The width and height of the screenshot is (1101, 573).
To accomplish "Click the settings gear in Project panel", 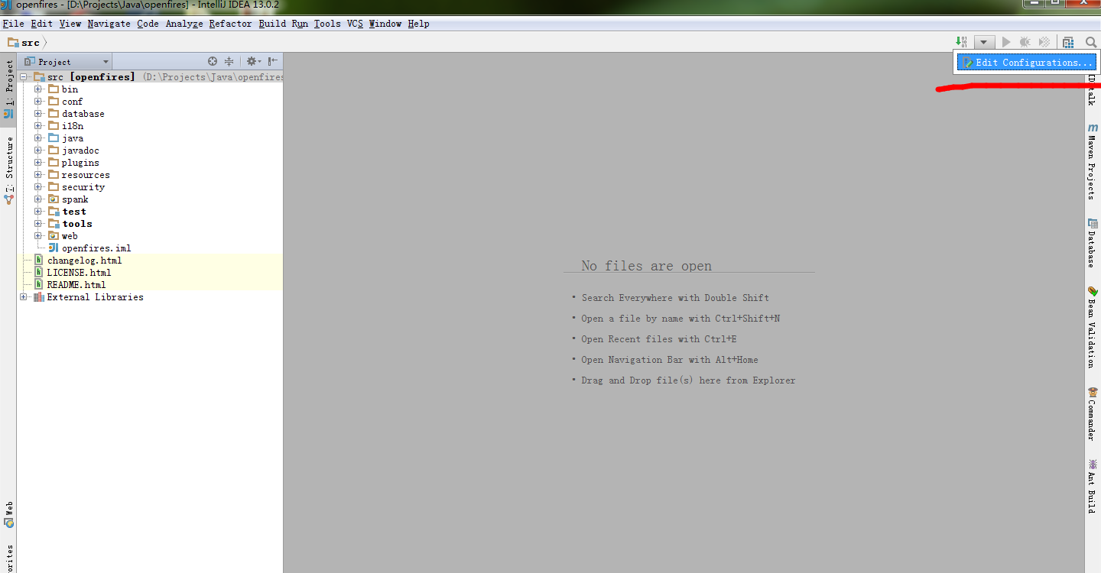I will (252, 60).
